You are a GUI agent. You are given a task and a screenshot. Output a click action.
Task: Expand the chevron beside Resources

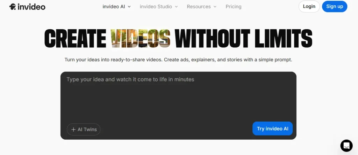[x=215, y=7]
